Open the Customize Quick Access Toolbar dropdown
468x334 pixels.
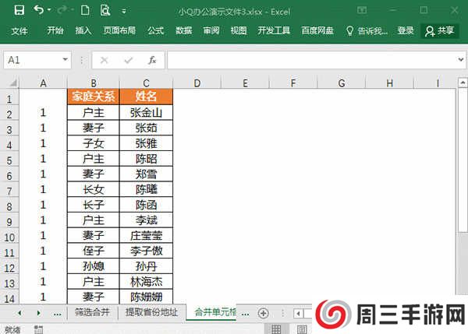click(126, 11)
